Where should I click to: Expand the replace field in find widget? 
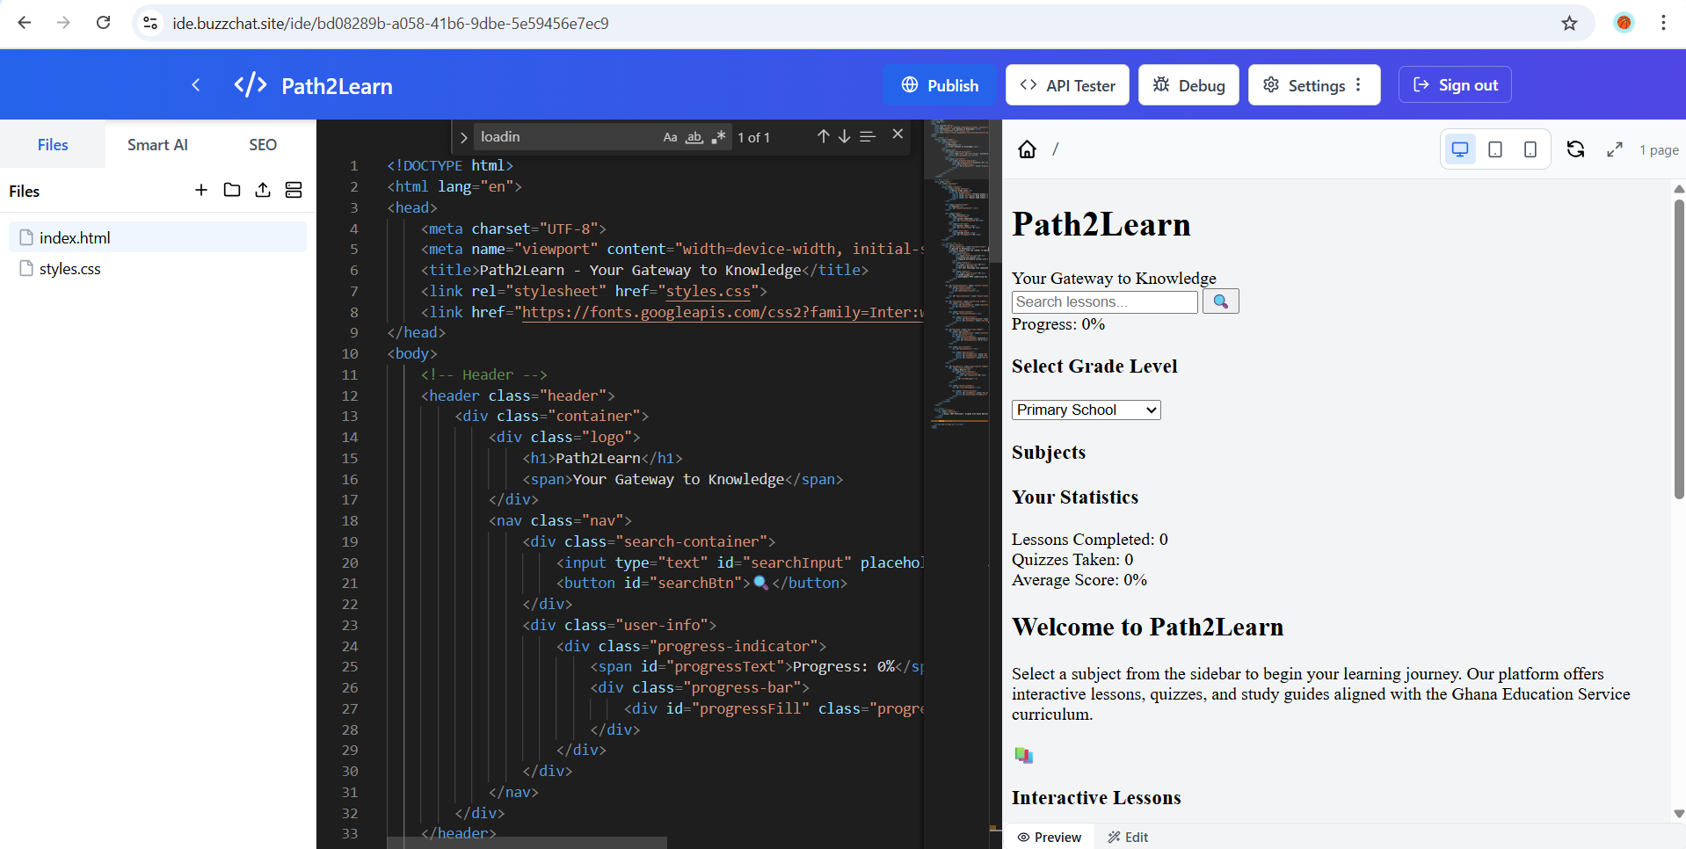(463, 138)
